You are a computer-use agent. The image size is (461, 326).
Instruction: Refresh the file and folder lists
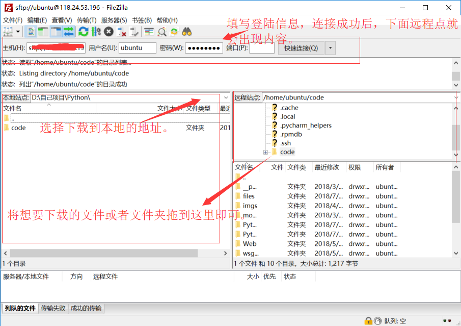(83, 31)
